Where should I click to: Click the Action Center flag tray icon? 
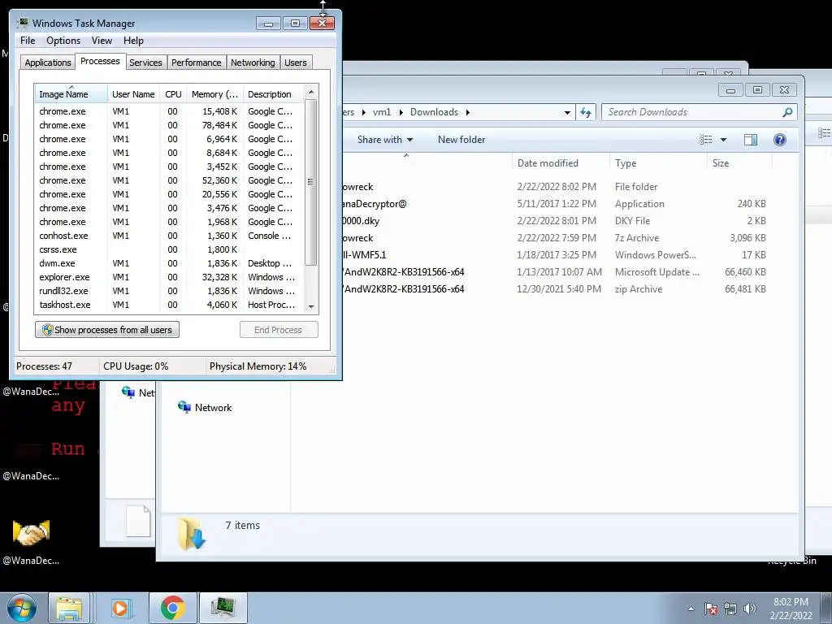pyautogui.click(x=710, y=609)
